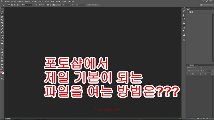Open the Properties panel flyout menu
This screenshot has width=214, height=120.
tap(213, 9)
